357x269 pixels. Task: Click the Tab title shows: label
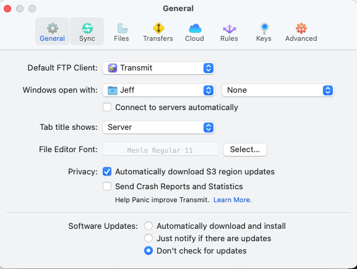point(69,127)
